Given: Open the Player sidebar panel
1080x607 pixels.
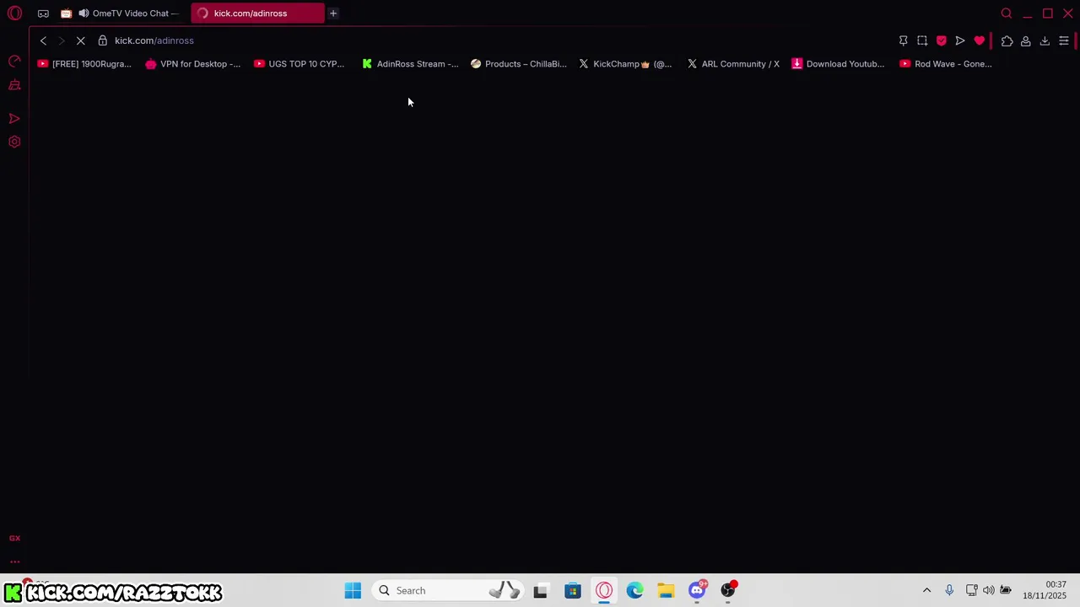Looking at the screenshot, I should (14, 119).
